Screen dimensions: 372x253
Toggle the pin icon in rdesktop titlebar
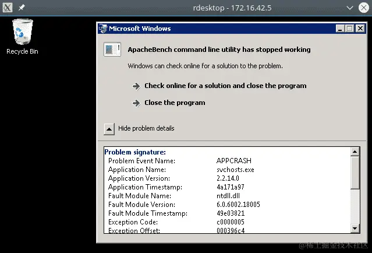(22, 8)
